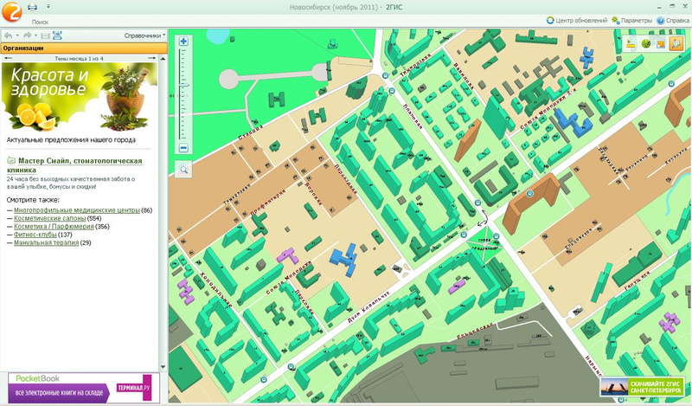Click the back navigation arrow icon
This screenshot has width=692, height=406.
pyautogui.click(x=8, y=35)
